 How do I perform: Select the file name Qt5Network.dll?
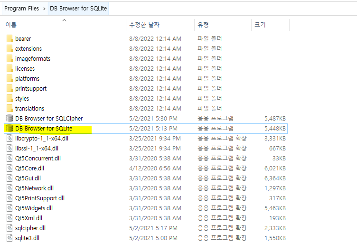pos(34,188)
